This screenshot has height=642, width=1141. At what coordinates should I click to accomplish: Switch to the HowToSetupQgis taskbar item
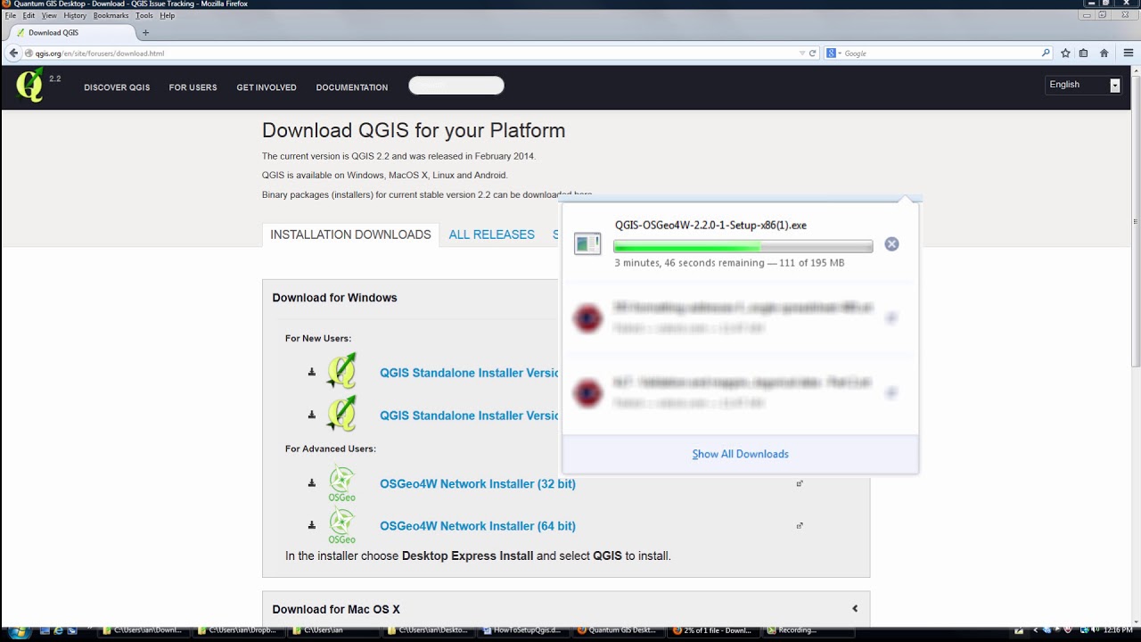[x=521, y=630]
